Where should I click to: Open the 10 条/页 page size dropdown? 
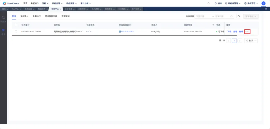(x=251, y=41)
